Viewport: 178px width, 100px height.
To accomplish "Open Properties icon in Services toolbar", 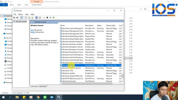I will (26, 17).
